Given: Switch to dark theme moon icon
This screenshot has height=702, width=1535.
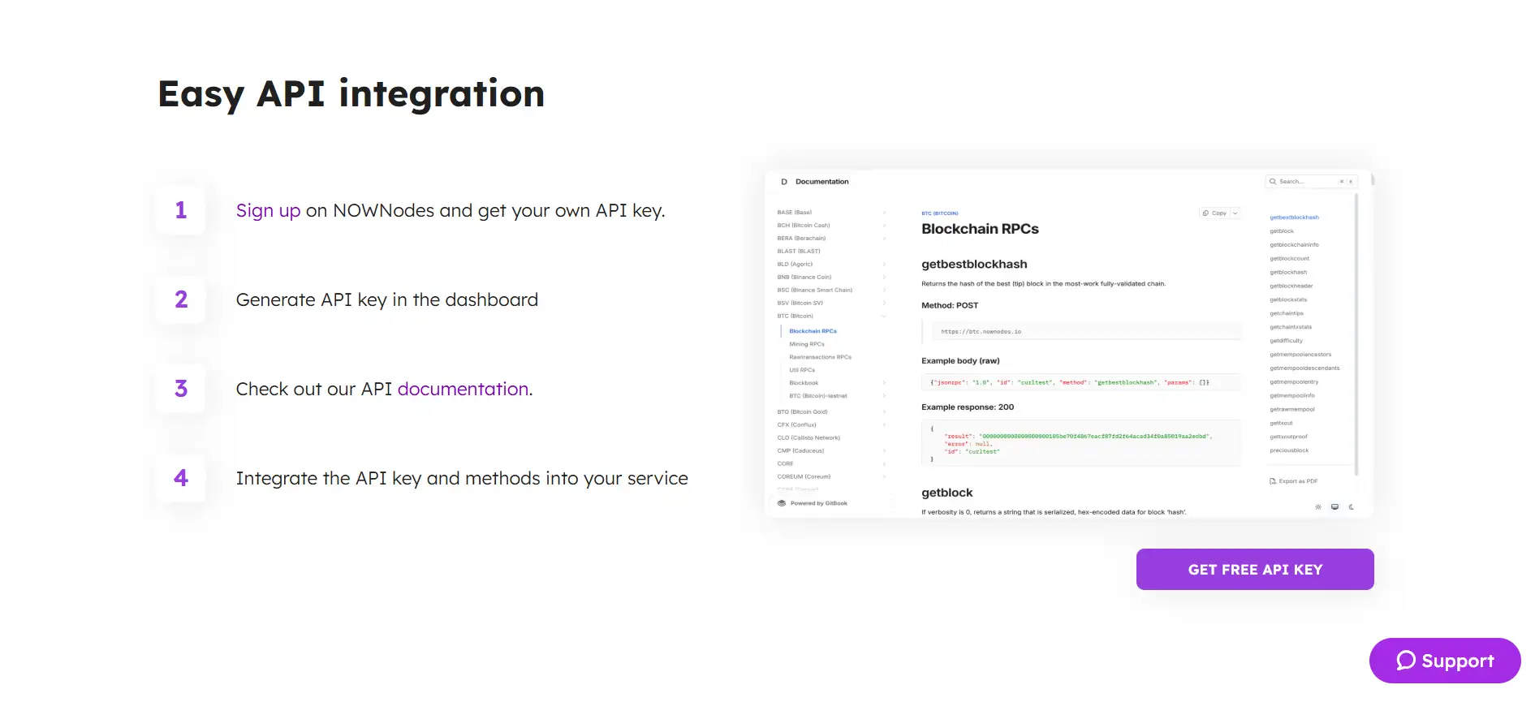Looking at the screenshot, I should coord(1352,507).
